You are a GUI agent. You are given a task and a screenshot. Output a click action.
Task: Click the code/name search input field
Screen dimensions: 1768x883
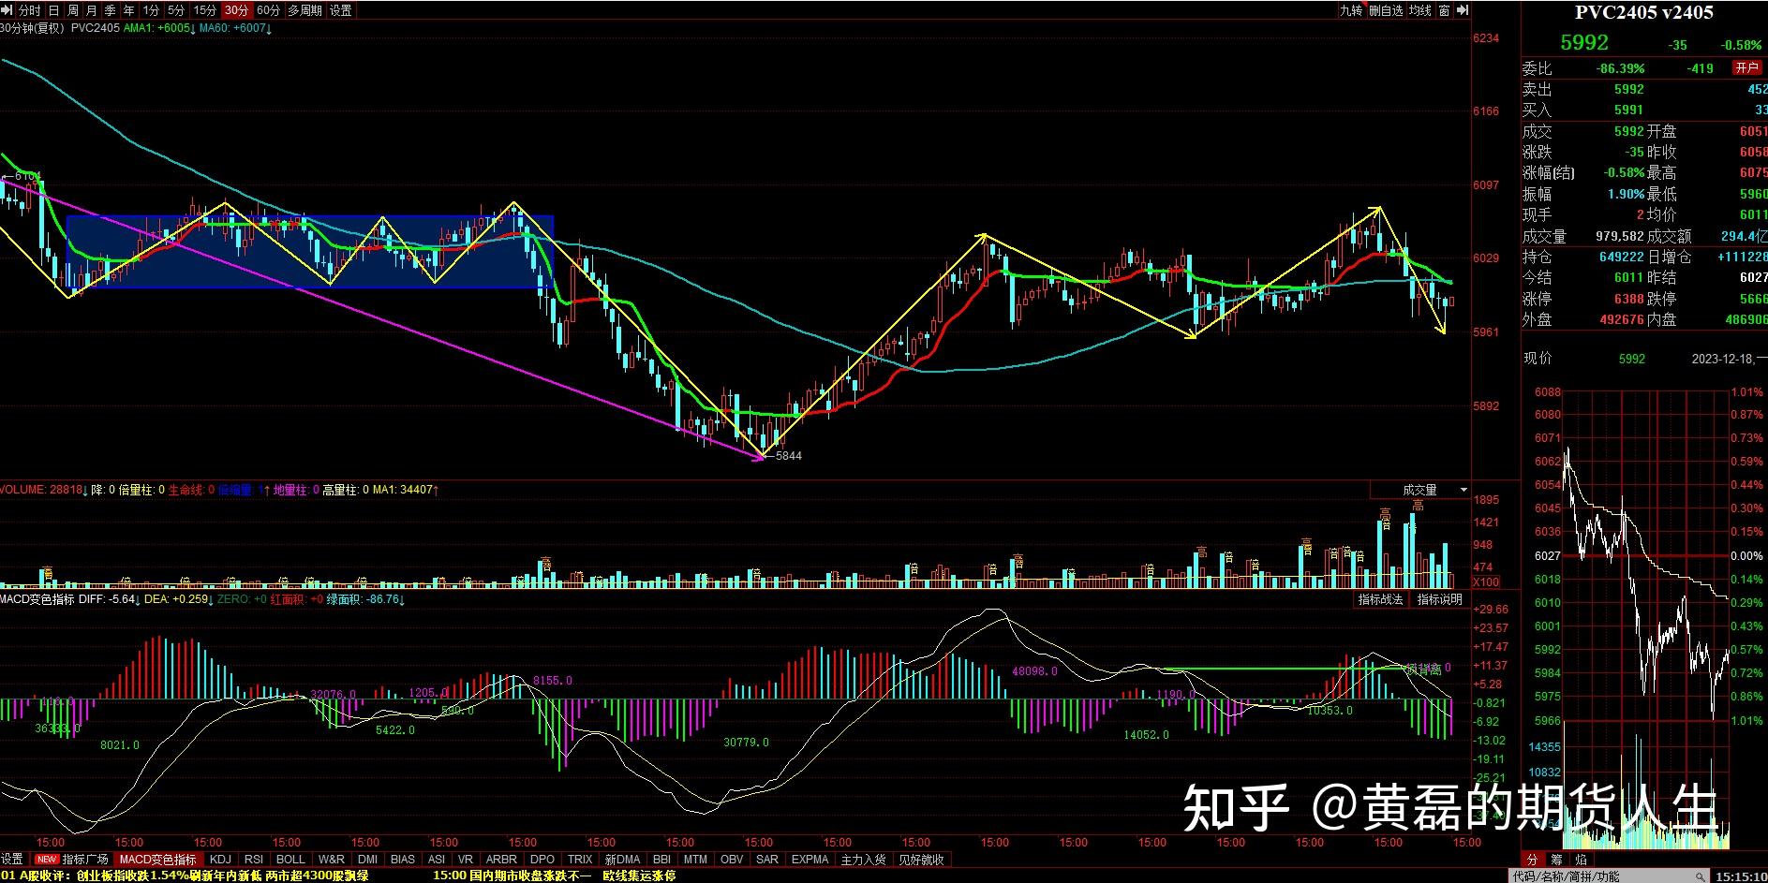click(1608, 876)
